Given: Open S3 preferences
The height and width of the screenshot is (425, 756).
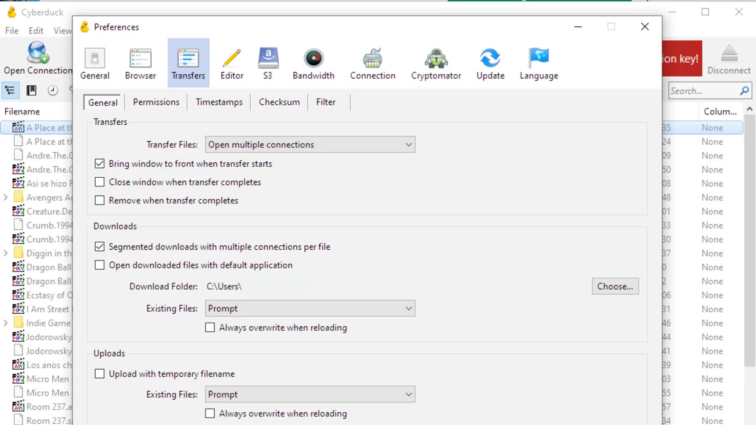Looking at the screenshot, I should tap(268, 63).
